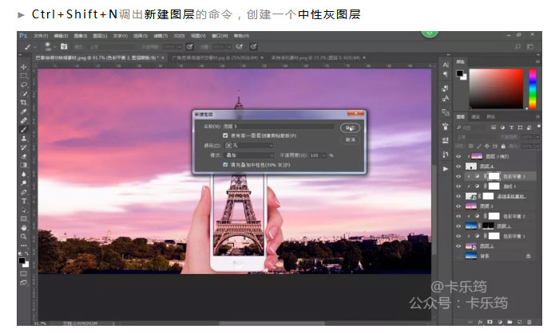This screenshot has width=559, height=333.
Task: Toggle the clipping mask checkbox in New Layer dialog
Action: 225,135
